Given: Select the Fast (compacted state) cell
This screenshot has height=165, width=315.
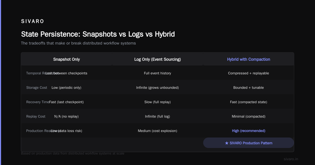Looking at the screenshot, I should tap(249, 102).
